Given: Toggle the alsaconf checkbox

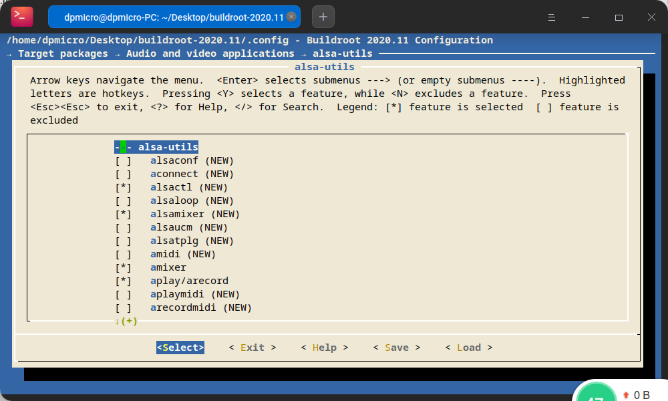Looking at the screenshot, I should pos(123,160).
